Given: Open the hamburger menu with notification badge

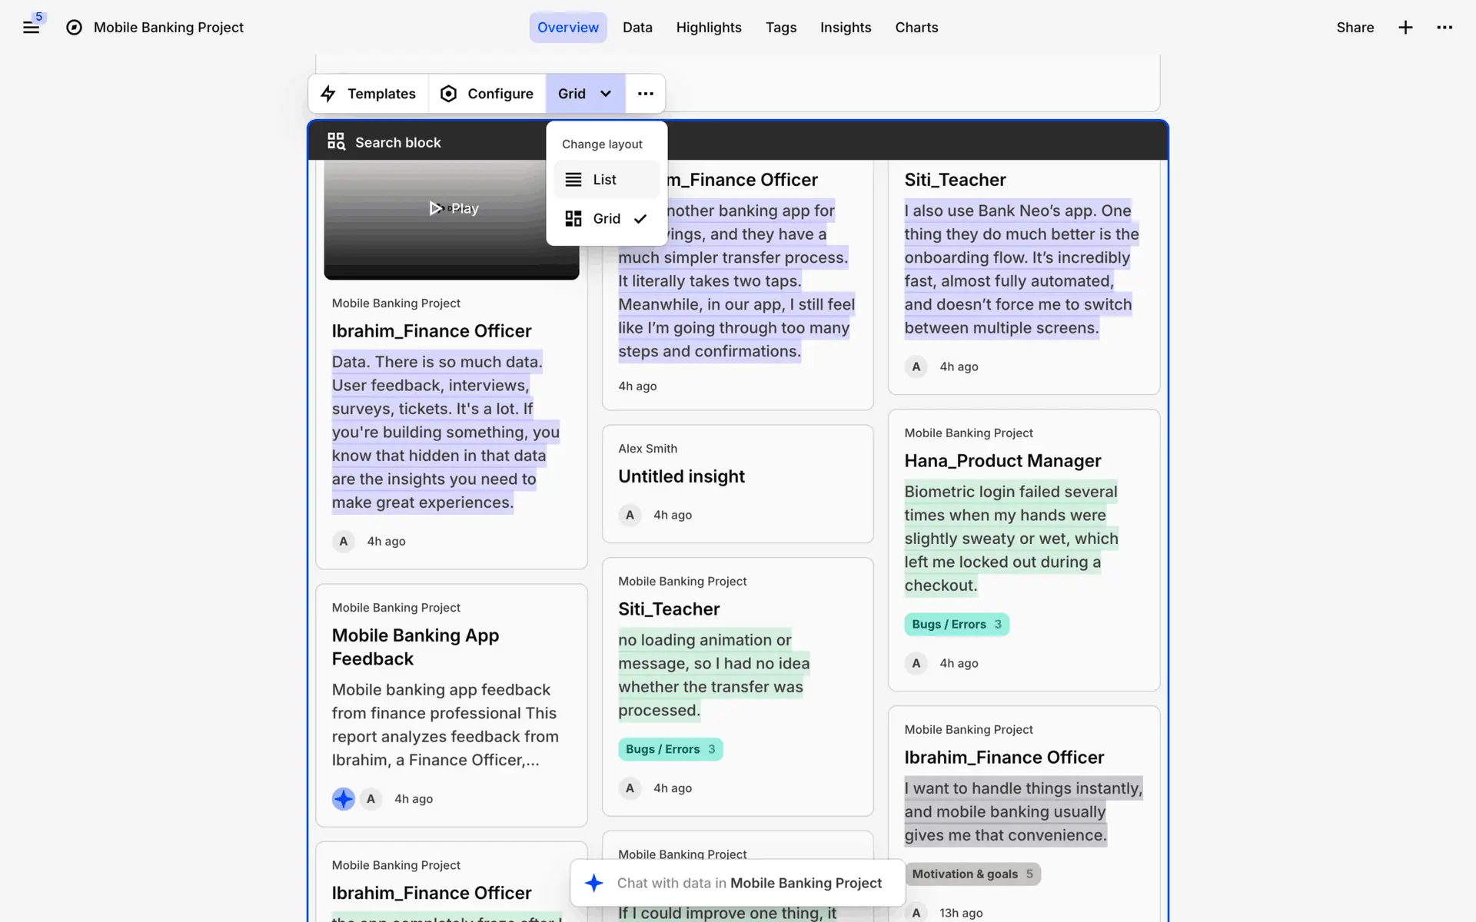Looking at the screenshot, I should 31,28.
